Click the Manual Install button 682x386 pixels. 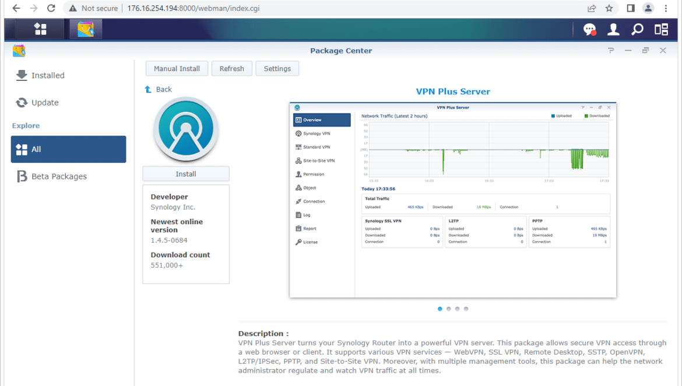click(x=177, y=69)
